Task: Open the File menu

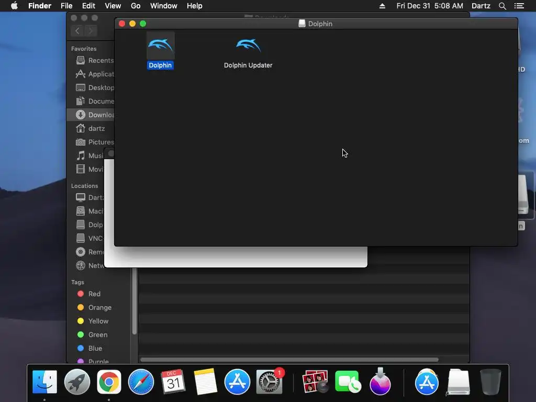Action: tap(66, 6)
